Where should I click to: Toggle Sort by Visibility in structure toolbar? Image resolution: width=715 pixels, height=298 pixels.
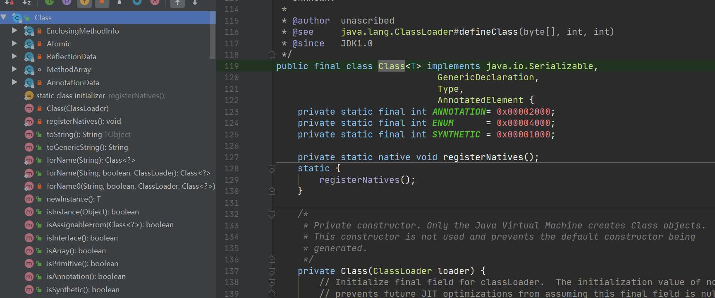(9, 2)
